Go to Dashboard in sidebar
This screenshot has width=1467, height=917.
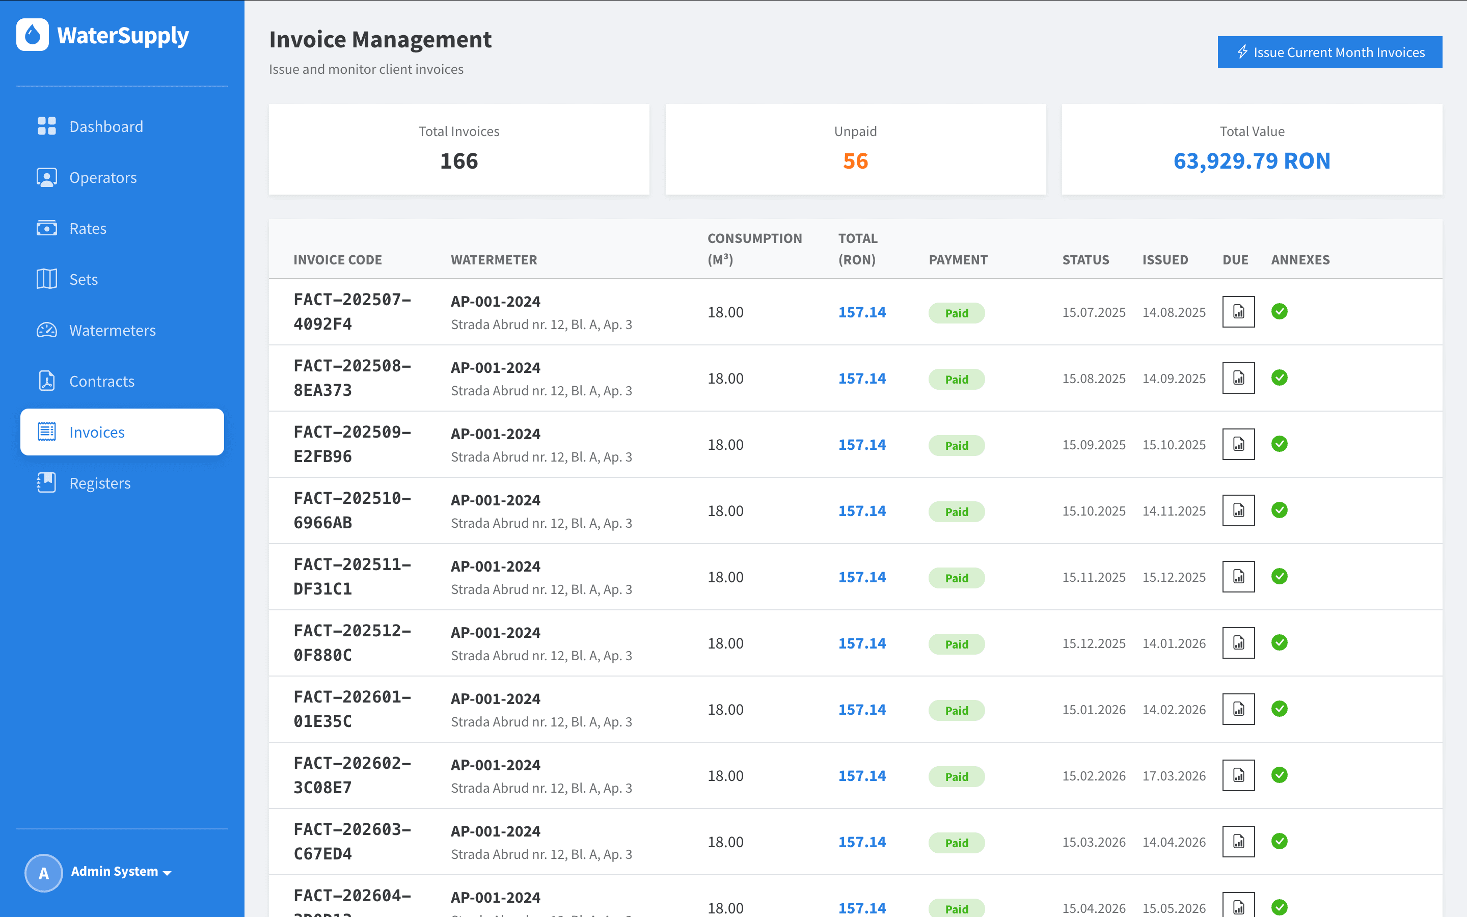pyautogui.click(x=122, y=126)
